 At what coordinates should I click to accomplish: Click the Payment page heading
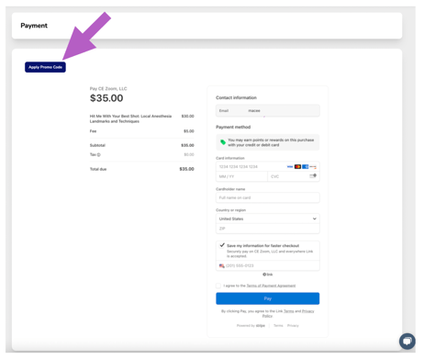tap(34, 26)
